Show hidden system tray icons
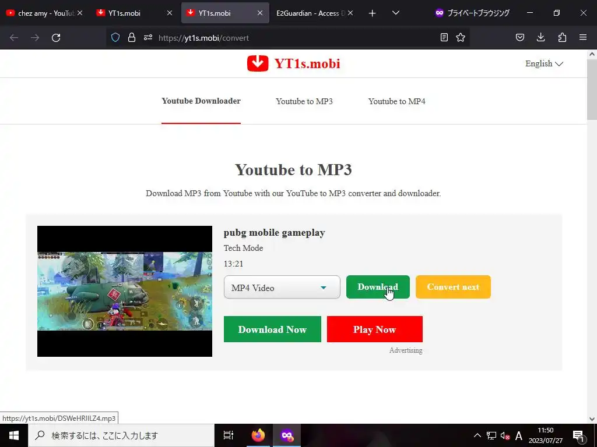 coord(477,435)
